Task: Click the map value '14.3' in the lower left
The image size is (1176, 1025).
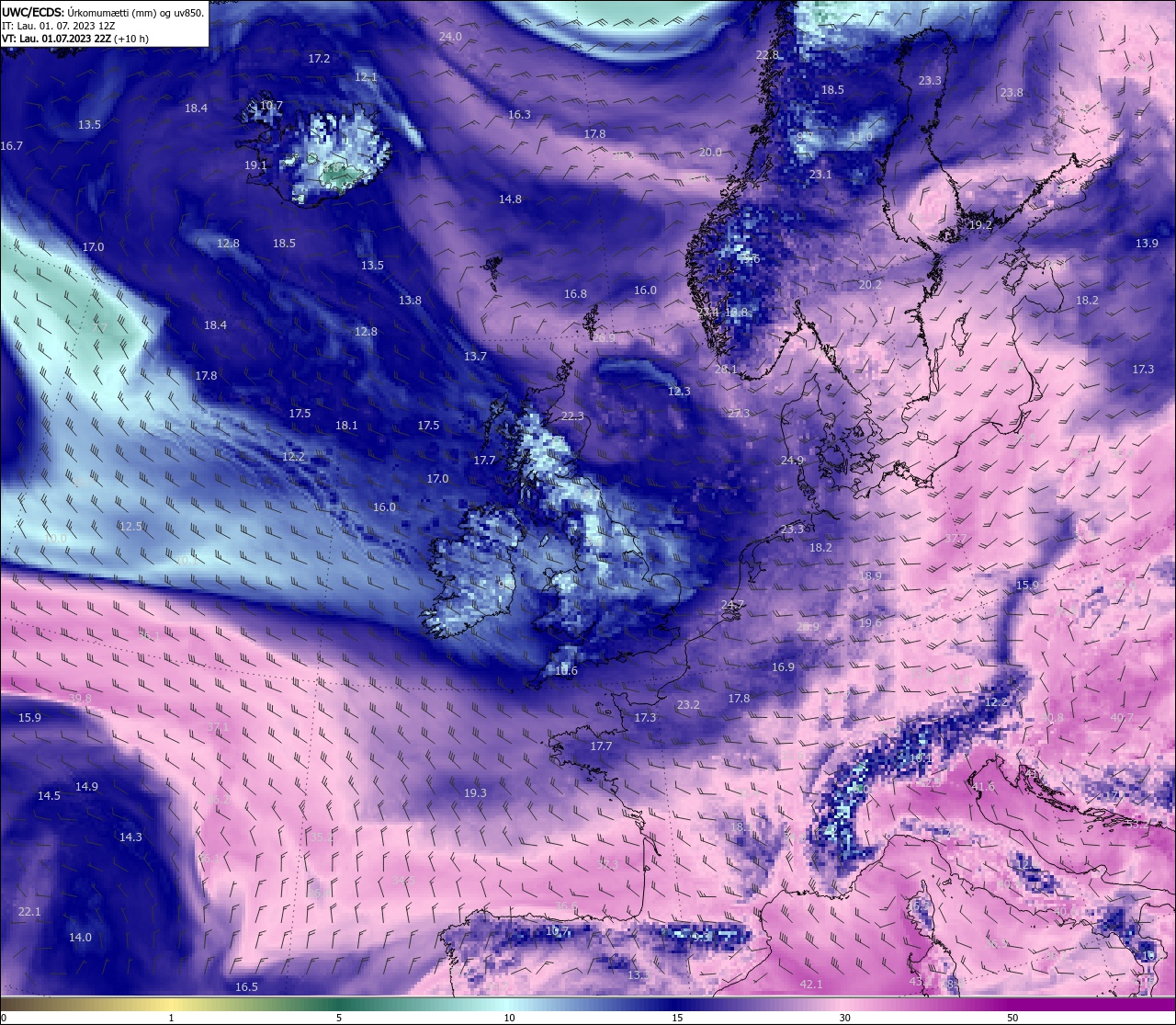Action: click(x=130, y=837)
